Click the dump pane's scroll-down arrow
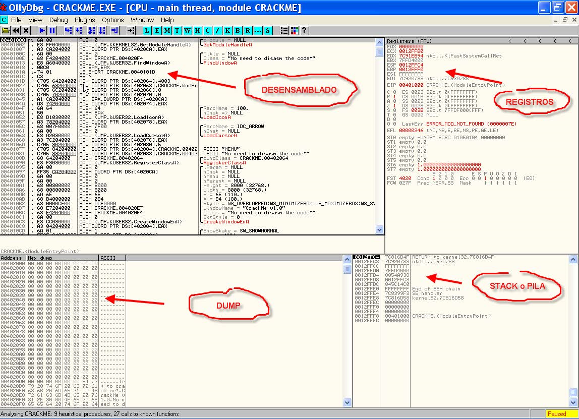This screenshot has width=579, height=419. click(347, 403)
